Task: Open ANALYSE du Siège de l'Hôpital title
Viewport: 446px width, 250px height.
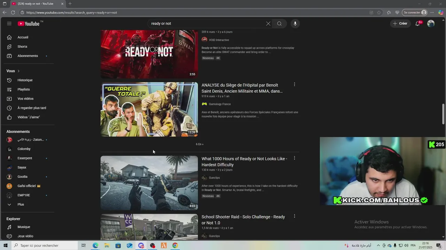Action: pos(242,88)
